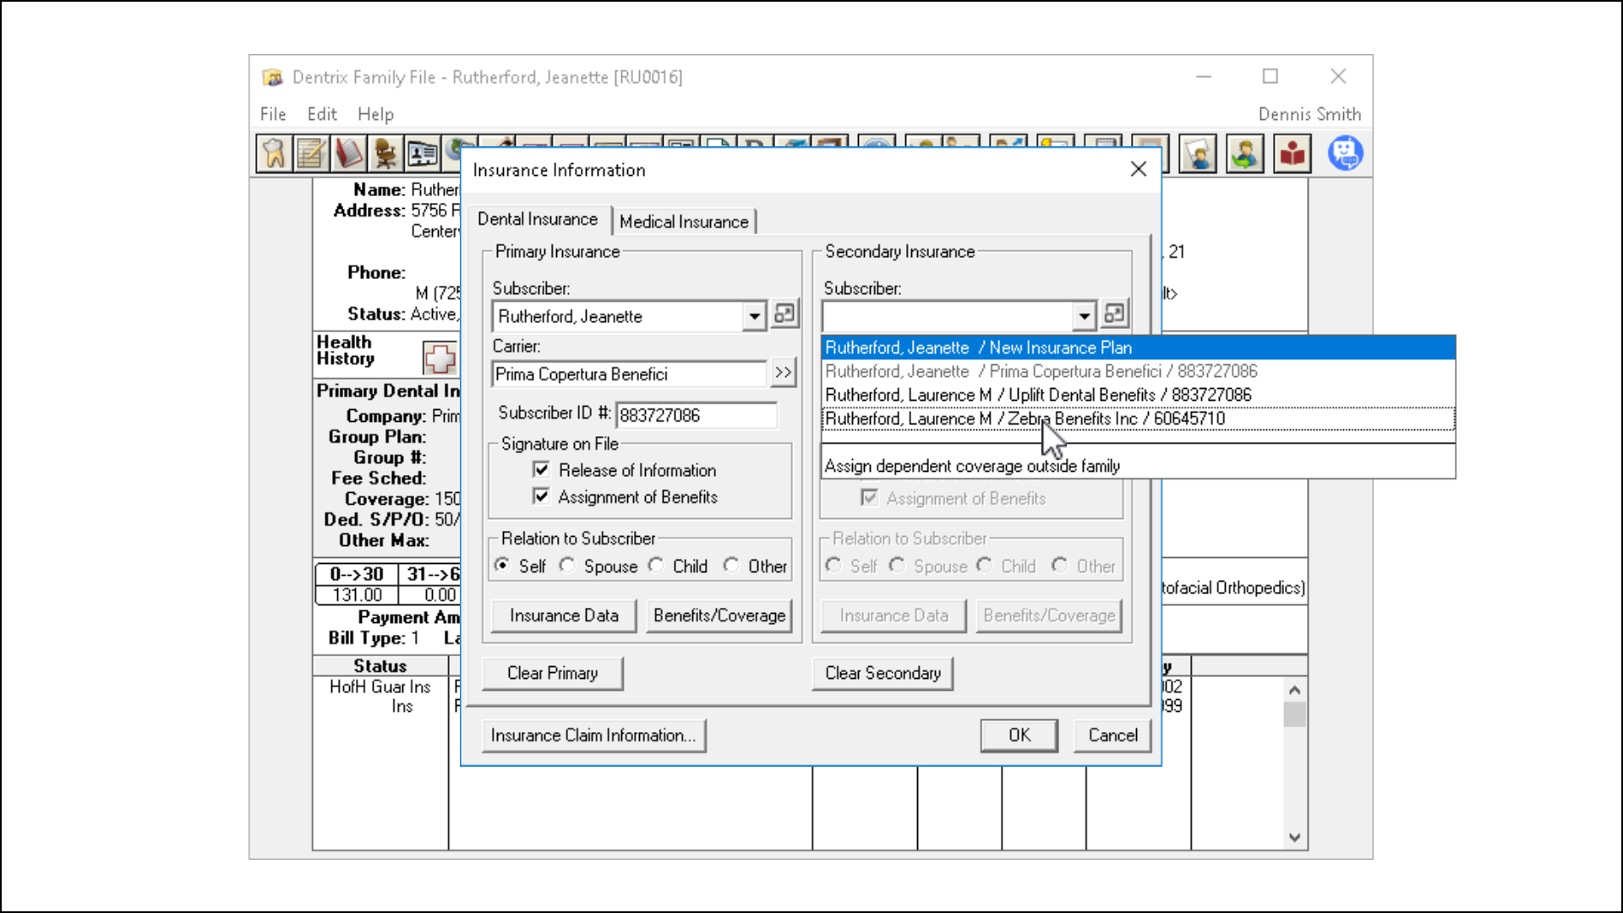Screen dimensions: 1623x913
Task: Click the Clear Primary button
Action: coord(552,673)
